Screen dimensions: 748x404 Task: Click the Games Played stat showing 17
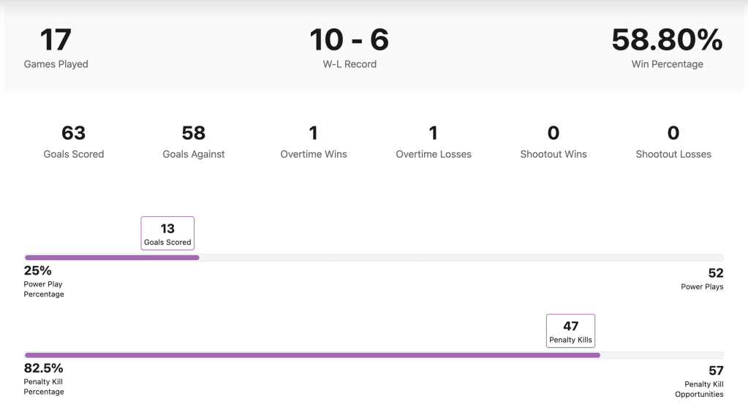56,41
